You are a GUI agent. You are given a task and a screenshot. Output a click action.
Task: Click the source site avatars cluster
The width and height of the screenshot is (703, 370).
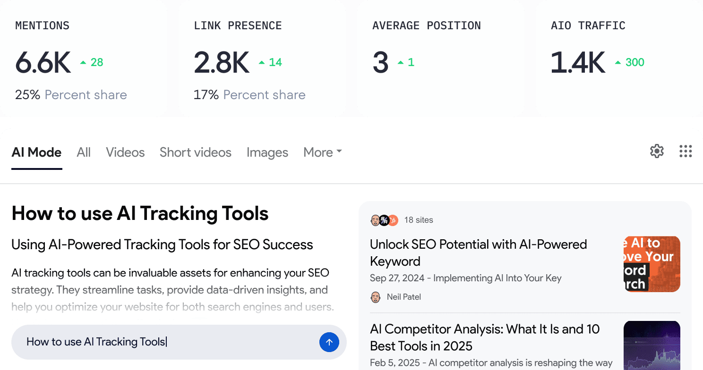tap(385, 220)
